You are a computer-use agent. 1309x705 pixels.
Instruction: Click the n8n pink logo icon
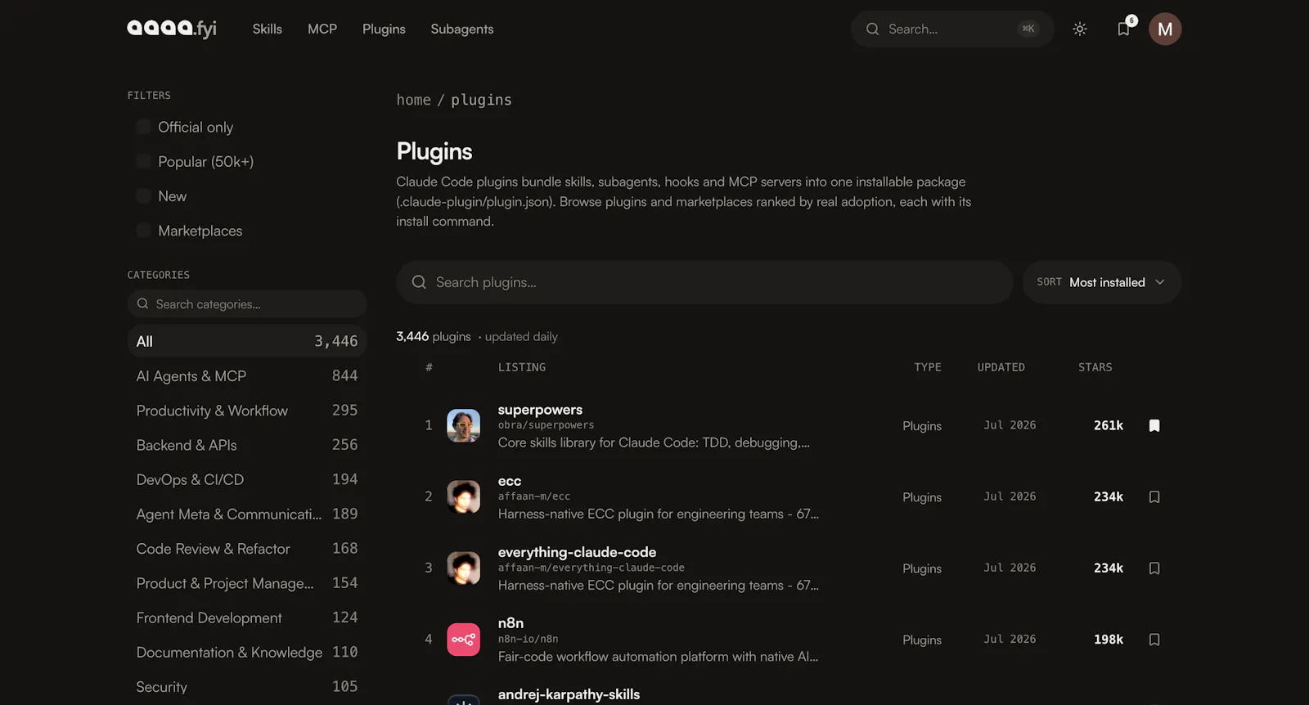click(x=463, y=640)
